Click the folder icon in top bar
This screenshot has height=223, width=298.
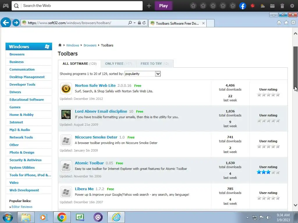click(272, 6)
